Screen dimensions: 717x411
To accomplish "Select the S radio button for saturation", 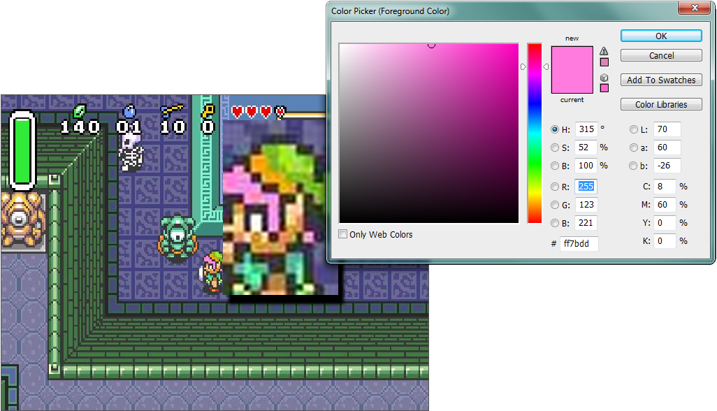I will (x=554, y=147).
